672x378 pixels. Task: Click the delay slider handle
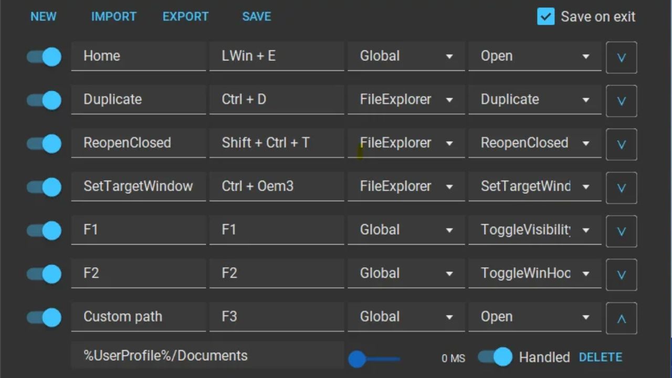357,359
